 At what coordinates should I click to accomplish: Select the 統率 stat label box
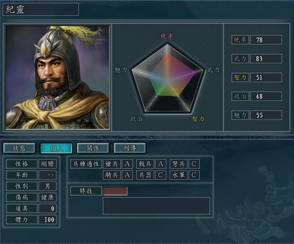(x=240, y=40)
